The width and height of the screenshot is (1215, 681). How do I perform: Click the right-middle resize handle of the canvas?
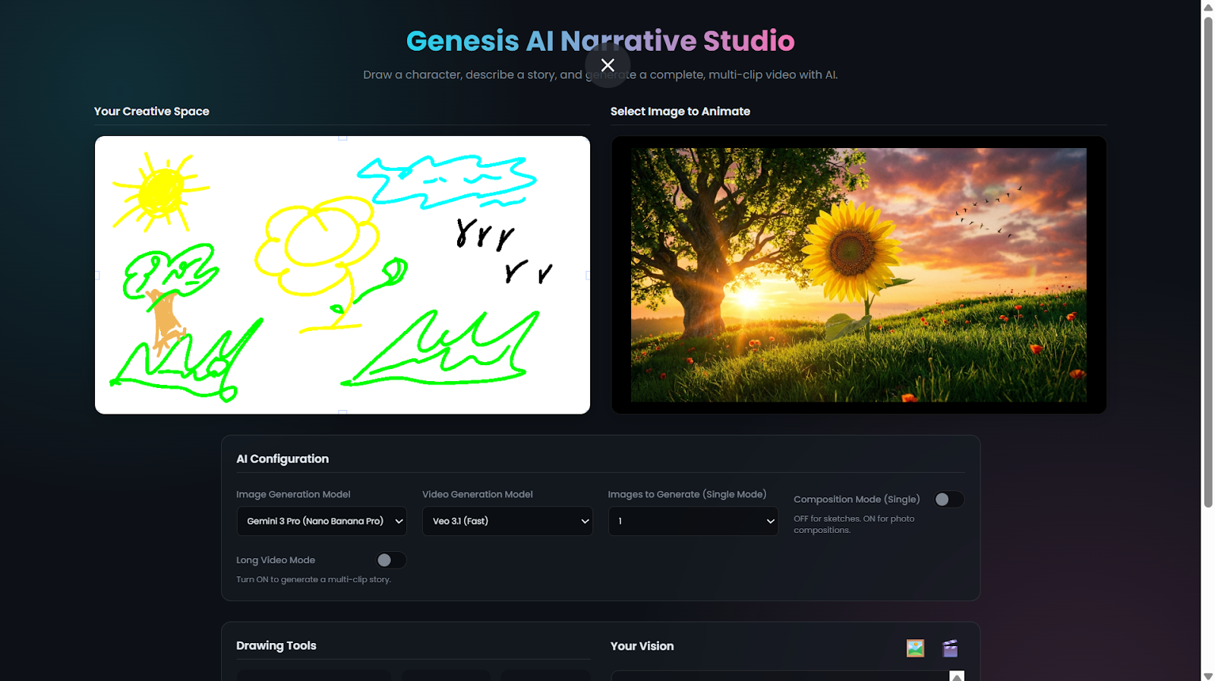[589, 276]
